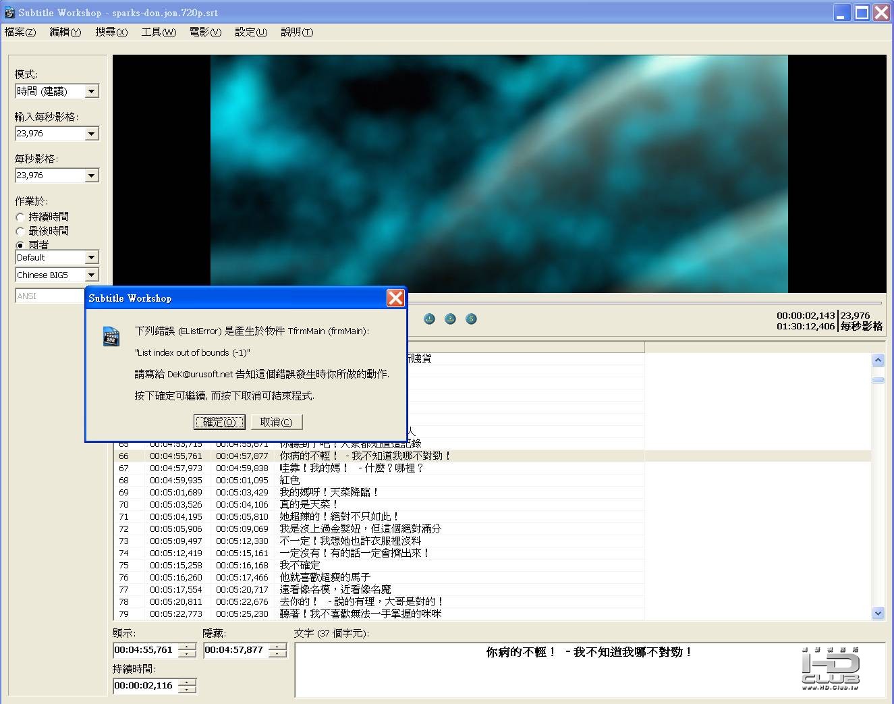Click the 持續時間 duration spinner arrows

point(188,686)
